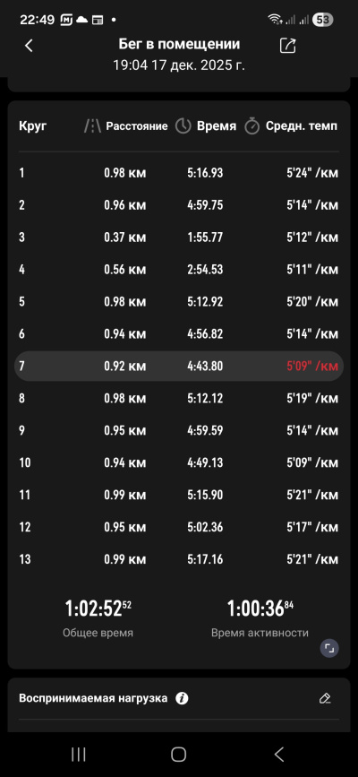Select the highlighted lap 7 row

[x=179, y=367]
